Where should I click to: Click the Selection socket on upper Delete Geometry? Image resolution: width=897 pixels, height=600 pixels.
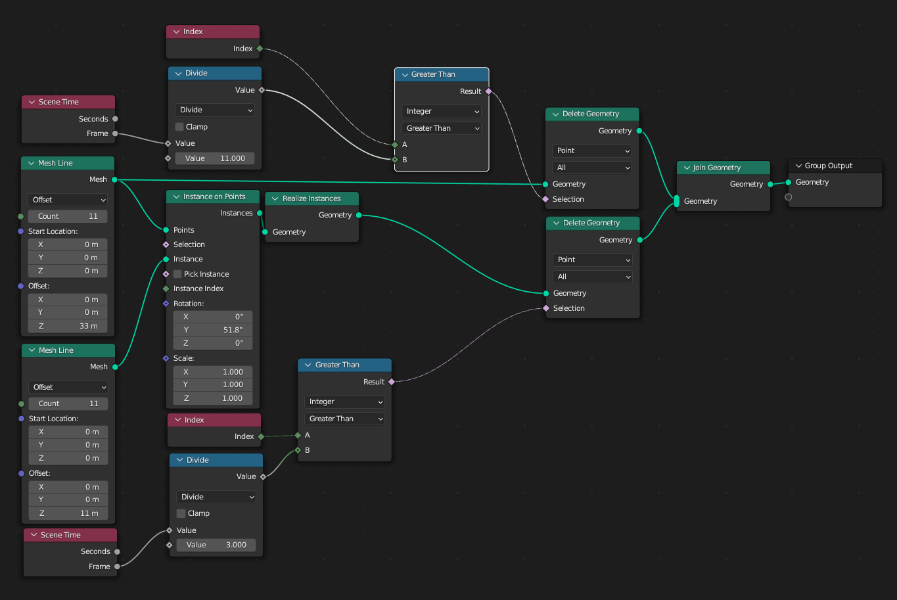click(x=545, y=199)
